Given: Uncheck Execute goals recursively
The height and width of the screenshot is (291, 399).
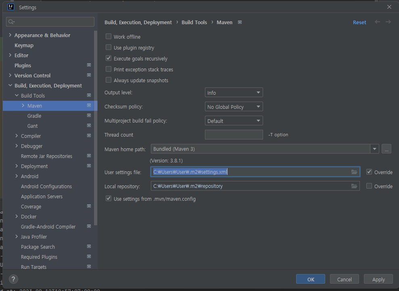Looking at the screenshot, I should click(109, 58).
